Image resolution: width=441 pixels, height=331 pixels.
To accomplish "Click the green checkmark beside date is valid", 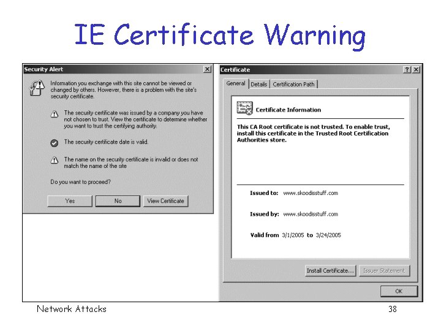I will pyautogui.click(x=55, y=143).
